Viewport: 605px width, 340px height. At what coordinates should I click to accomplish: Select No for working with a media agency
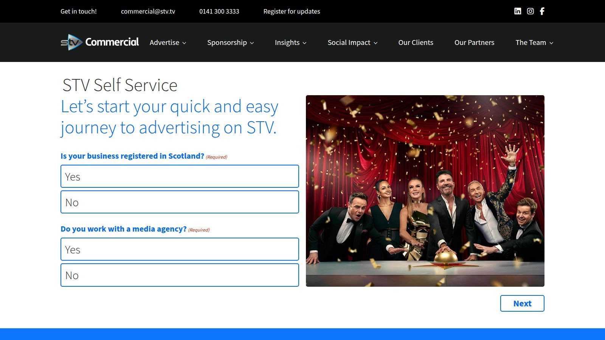180,275
